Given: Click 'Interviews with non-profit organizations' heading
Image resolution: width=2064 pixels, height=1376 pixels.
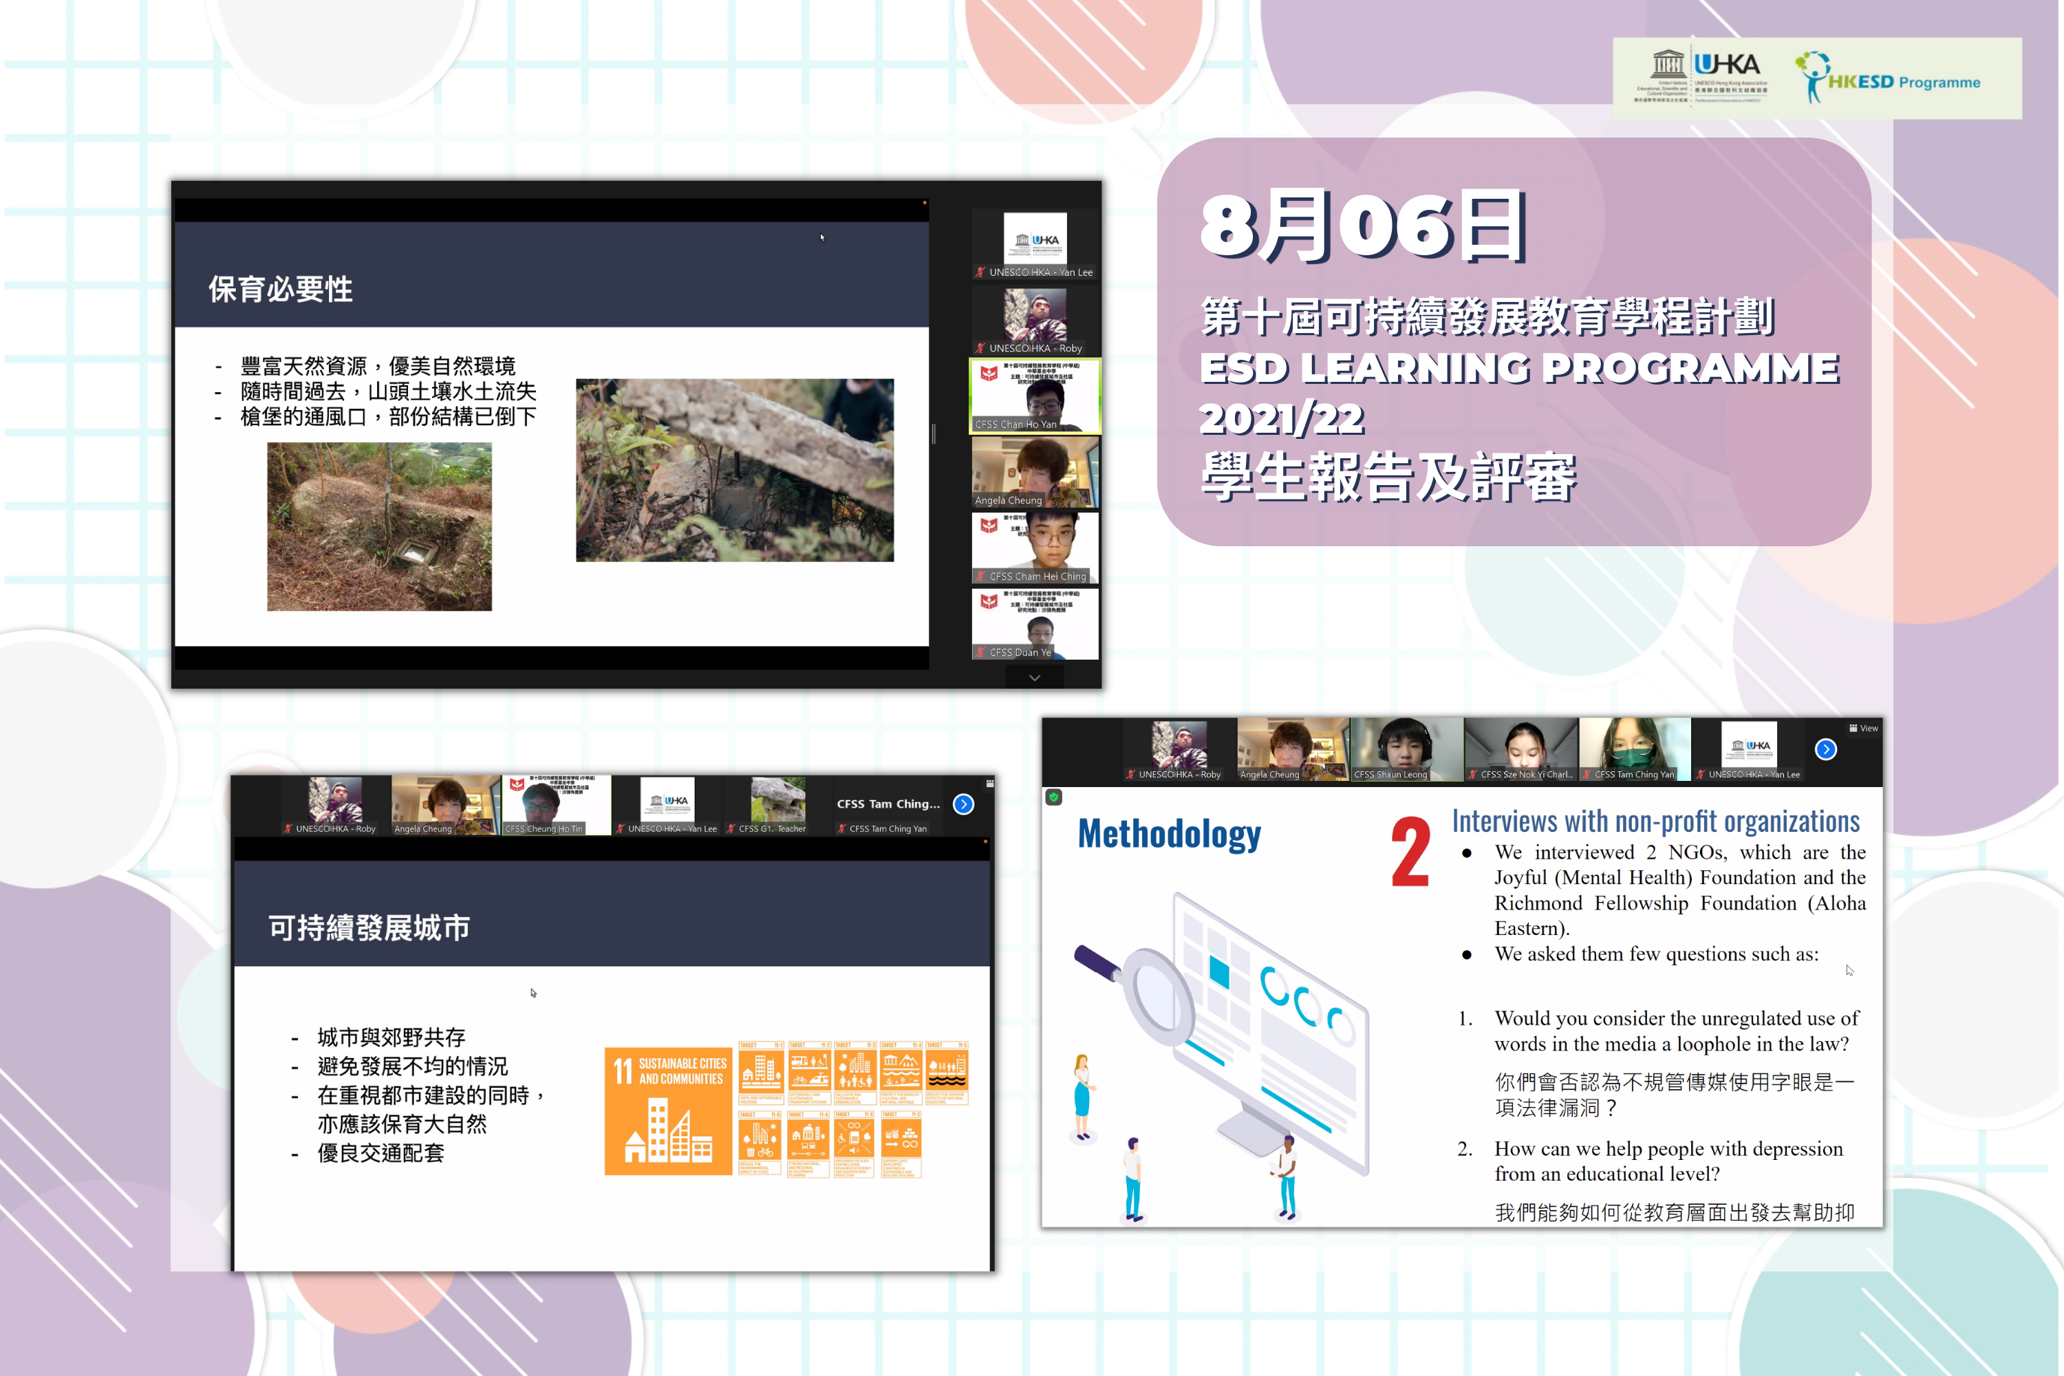Looking at the screenshot, I should click(1655, 821).
